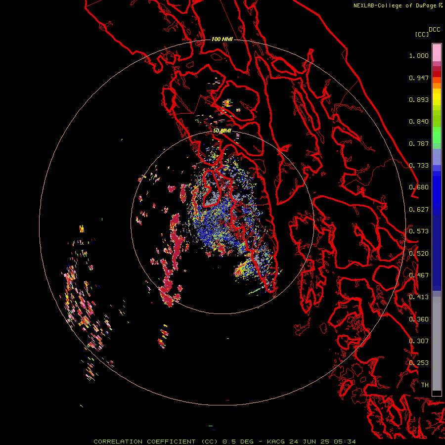Click the 0.360 color scale value
This screenshot has height=445, width=445.
[x=419, y=319]
